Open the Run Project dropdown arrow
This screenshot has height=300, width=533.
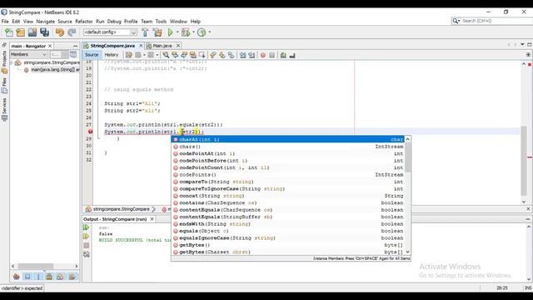tap(177, 32)
